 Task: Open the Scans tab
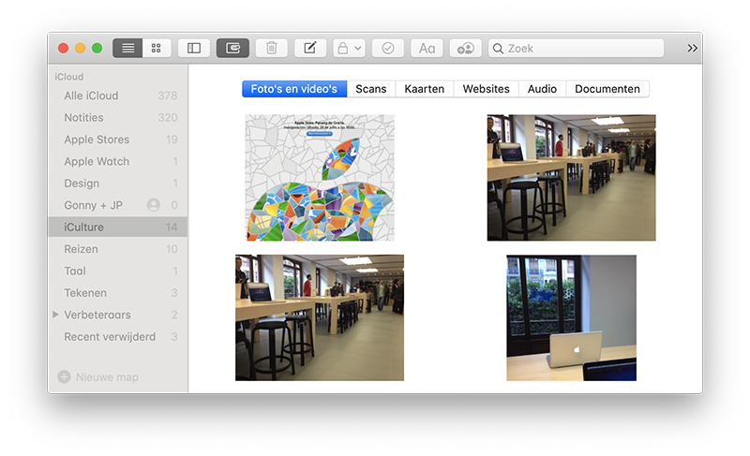(370, 89)
